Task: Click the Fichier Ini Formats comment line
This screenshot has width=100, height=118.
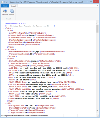Action: coord(30,26)
